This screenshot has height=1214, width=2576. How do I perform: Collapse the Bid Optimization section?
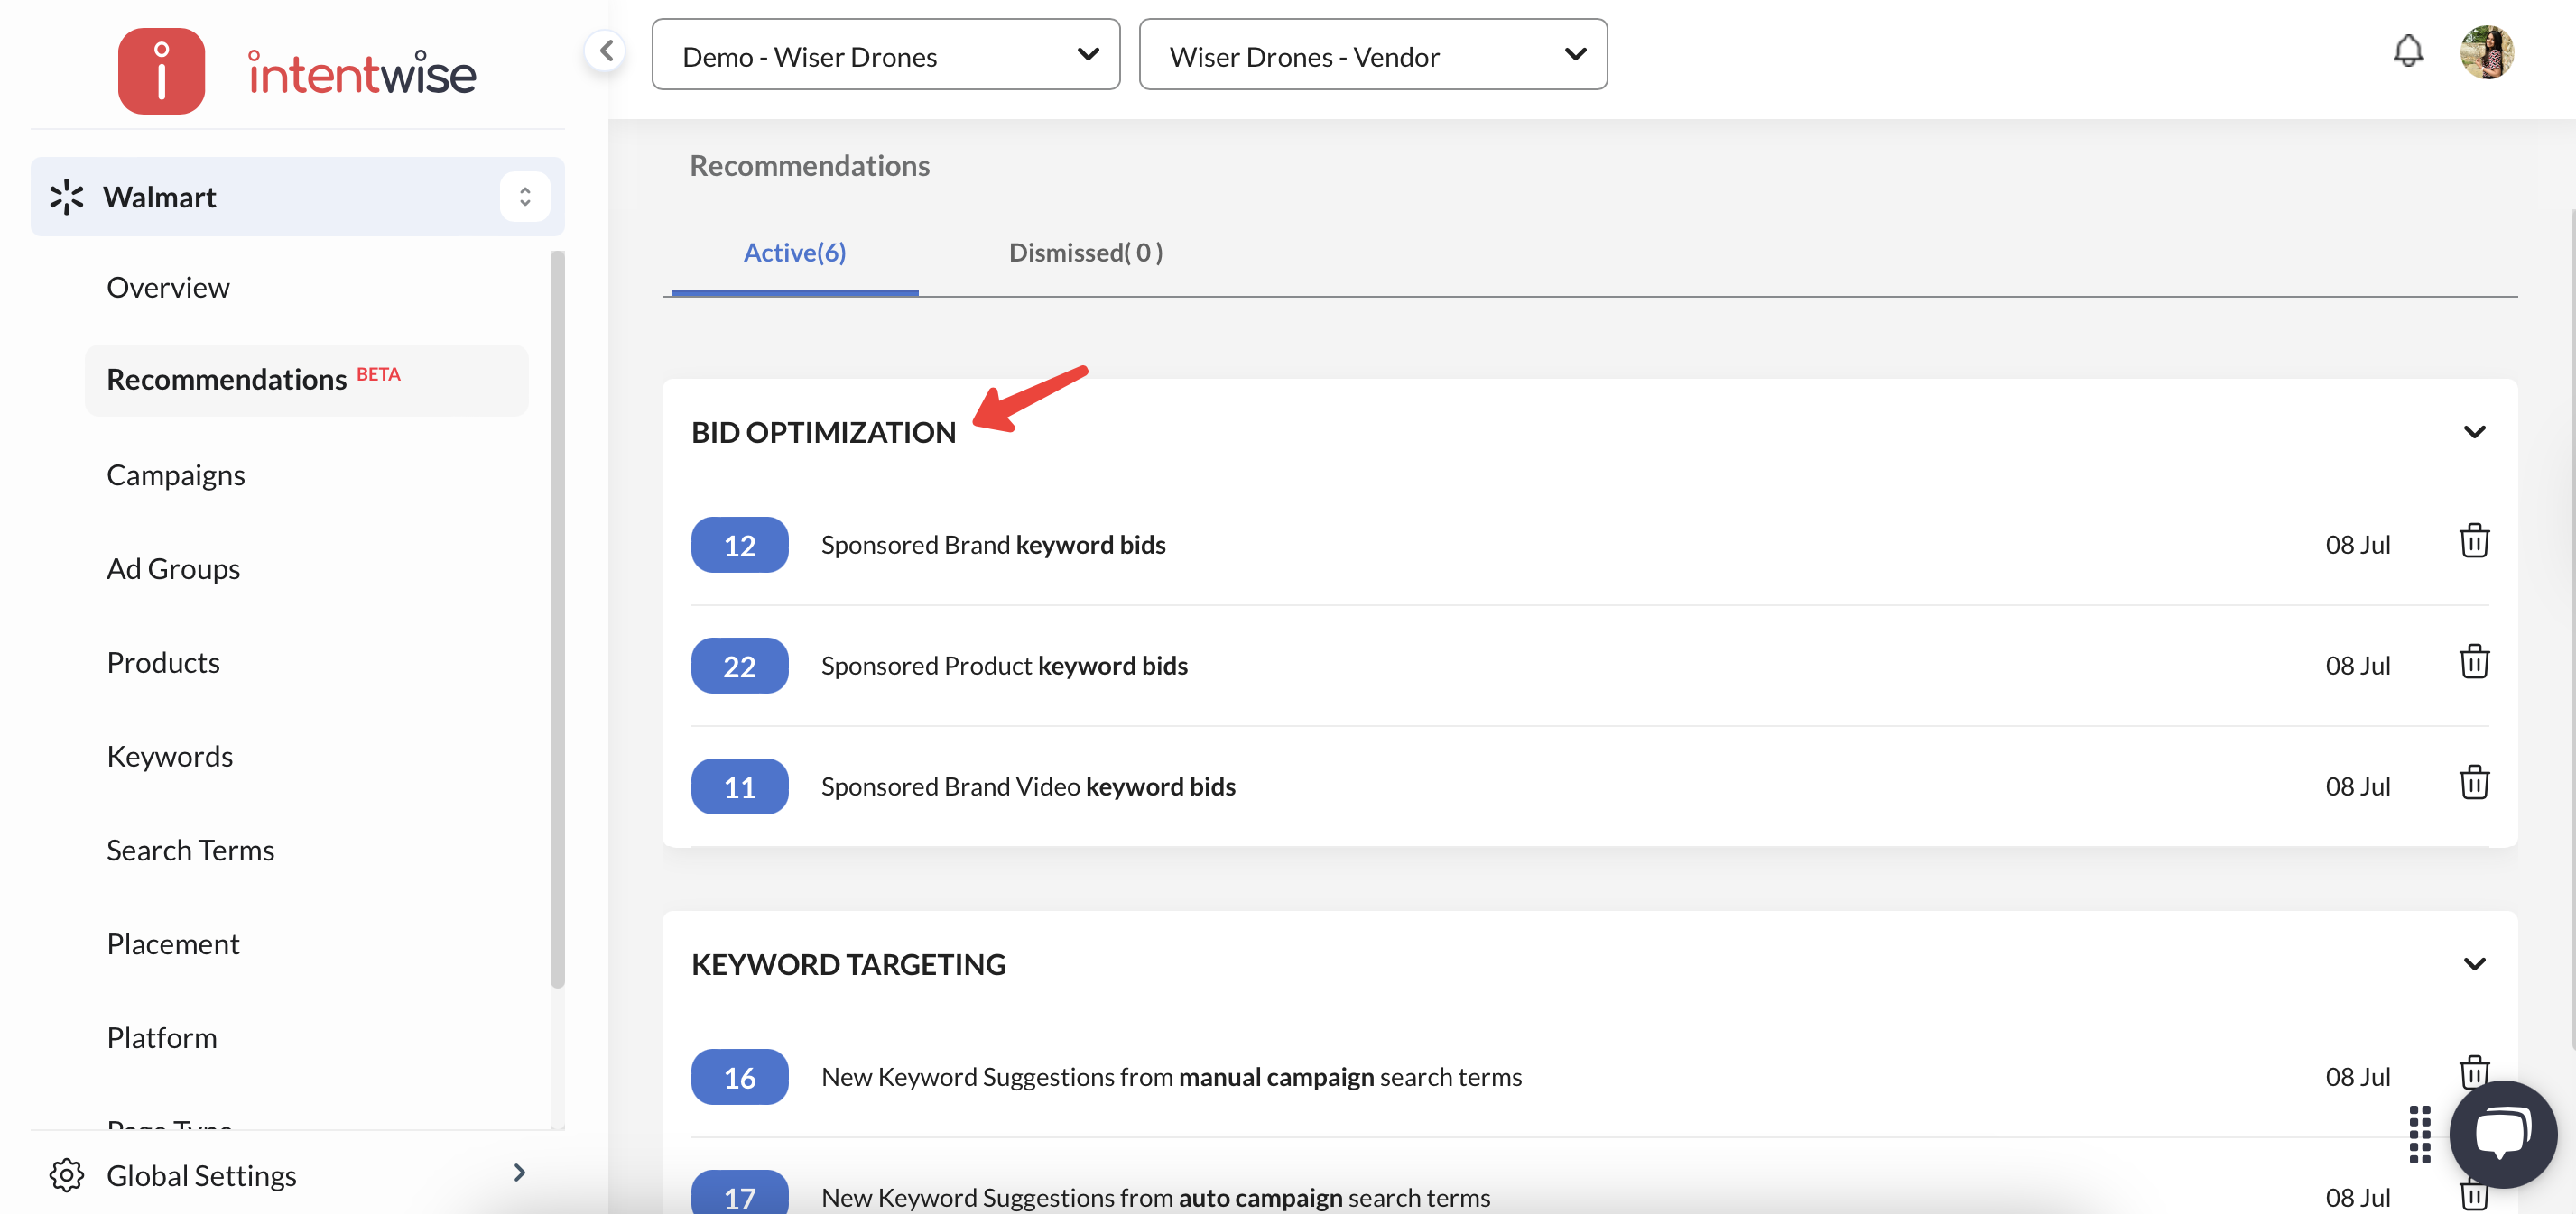click(2474, 432)
